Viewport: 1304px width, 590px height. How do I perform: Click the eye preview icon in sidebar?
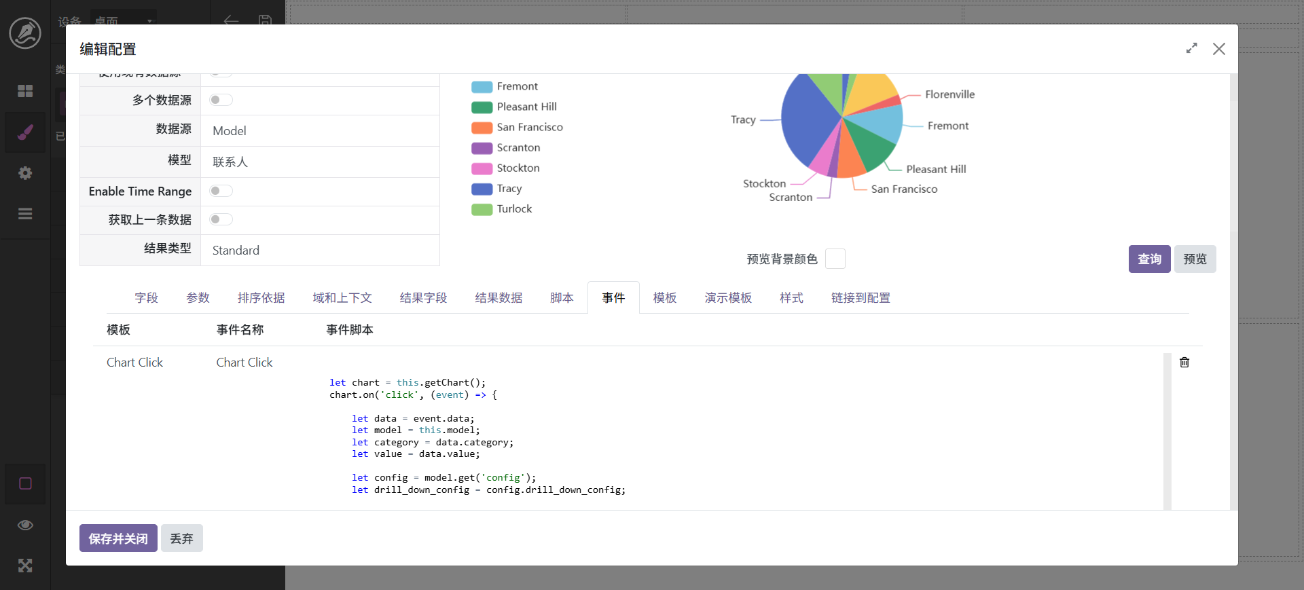pyautogui.click(x=25, y=525)
